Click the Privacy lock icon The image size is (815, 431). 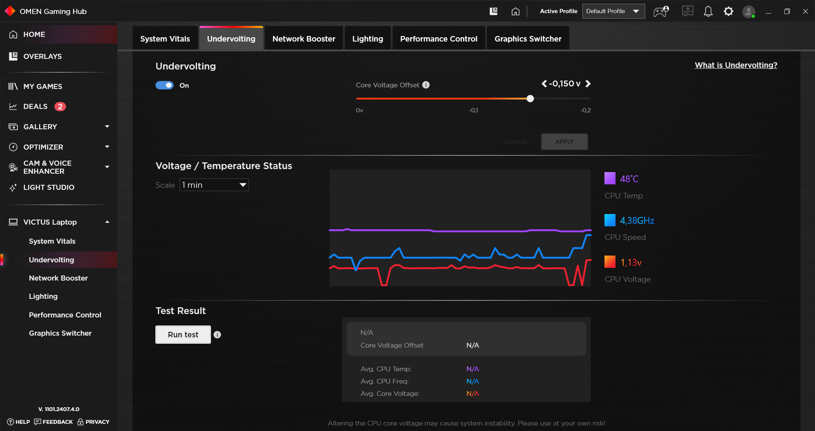click(80, 422)
